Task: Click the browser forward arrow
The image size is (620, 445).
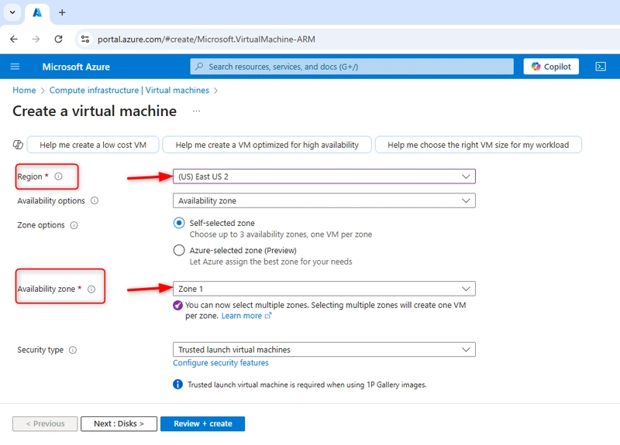Action: click(x=36, y=39)
